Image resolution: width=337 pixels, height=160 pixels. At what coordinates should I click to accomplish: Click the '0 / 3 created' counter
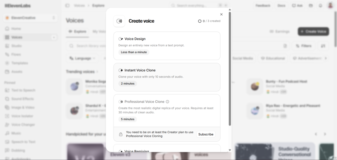[209, 21]
